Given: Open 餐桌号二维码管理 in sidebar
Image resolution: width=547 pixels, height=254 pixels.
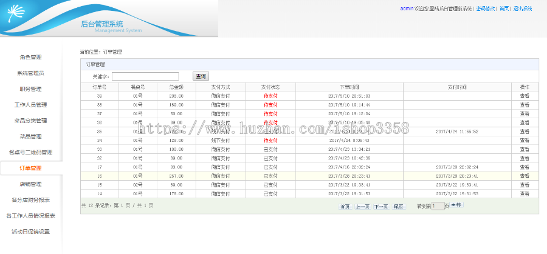Looking at the screenshot, I should pos(30,152).
